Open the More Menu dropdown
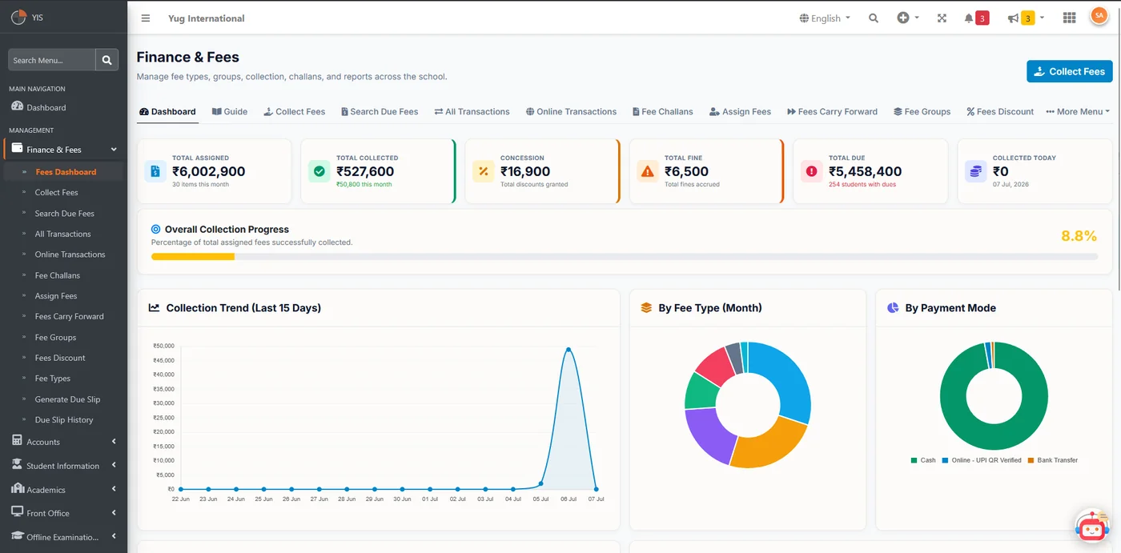 coord(1078,111)
